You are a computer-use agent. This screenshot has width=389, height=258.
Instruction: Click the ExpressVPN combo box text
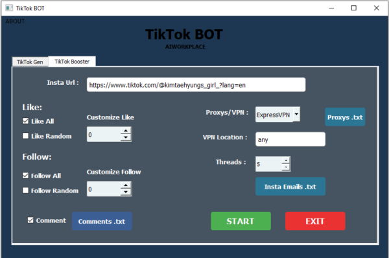[273, 115]
